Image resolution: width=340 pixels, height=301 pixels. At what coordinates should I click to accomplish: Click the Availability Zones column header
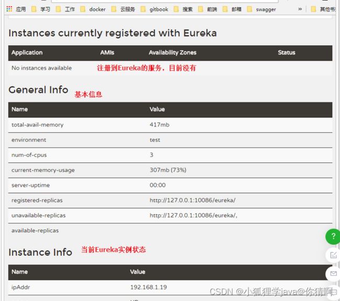tap(173, 52)
